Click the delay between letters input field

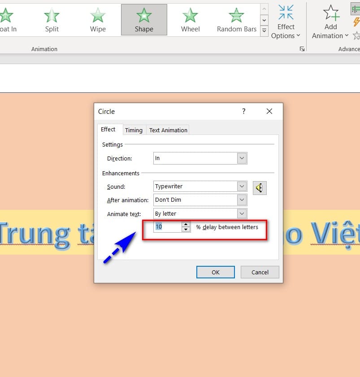click(x=168, y=227)
